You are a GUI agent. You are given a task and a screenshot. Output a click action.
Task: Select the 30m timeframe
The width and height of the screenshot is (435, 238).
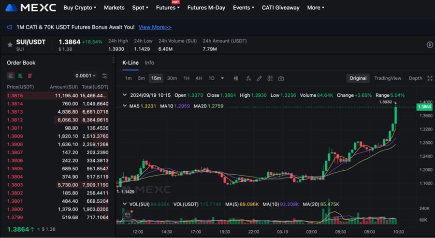click(x=172, y=78)
